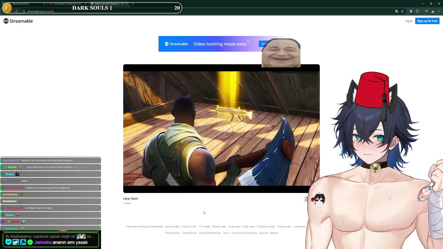Restore down the browser window
443x249 pixels.
click(x=431, y=3)
